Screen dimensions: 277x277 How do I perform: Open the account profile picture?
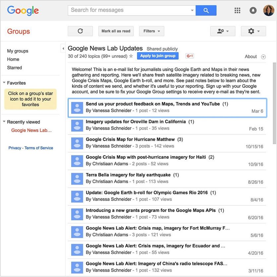click(x=268, y=10)
